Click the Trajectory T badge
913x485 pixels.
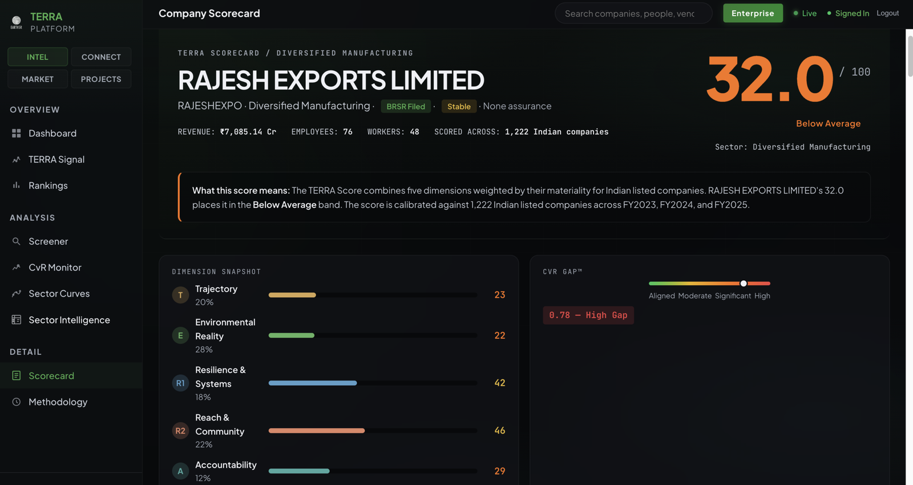(180, 295)
